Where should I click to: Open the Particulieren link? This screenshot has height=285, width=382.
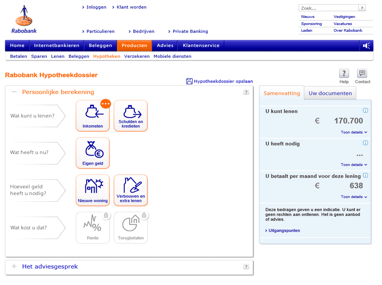click(x=100, y=31)
